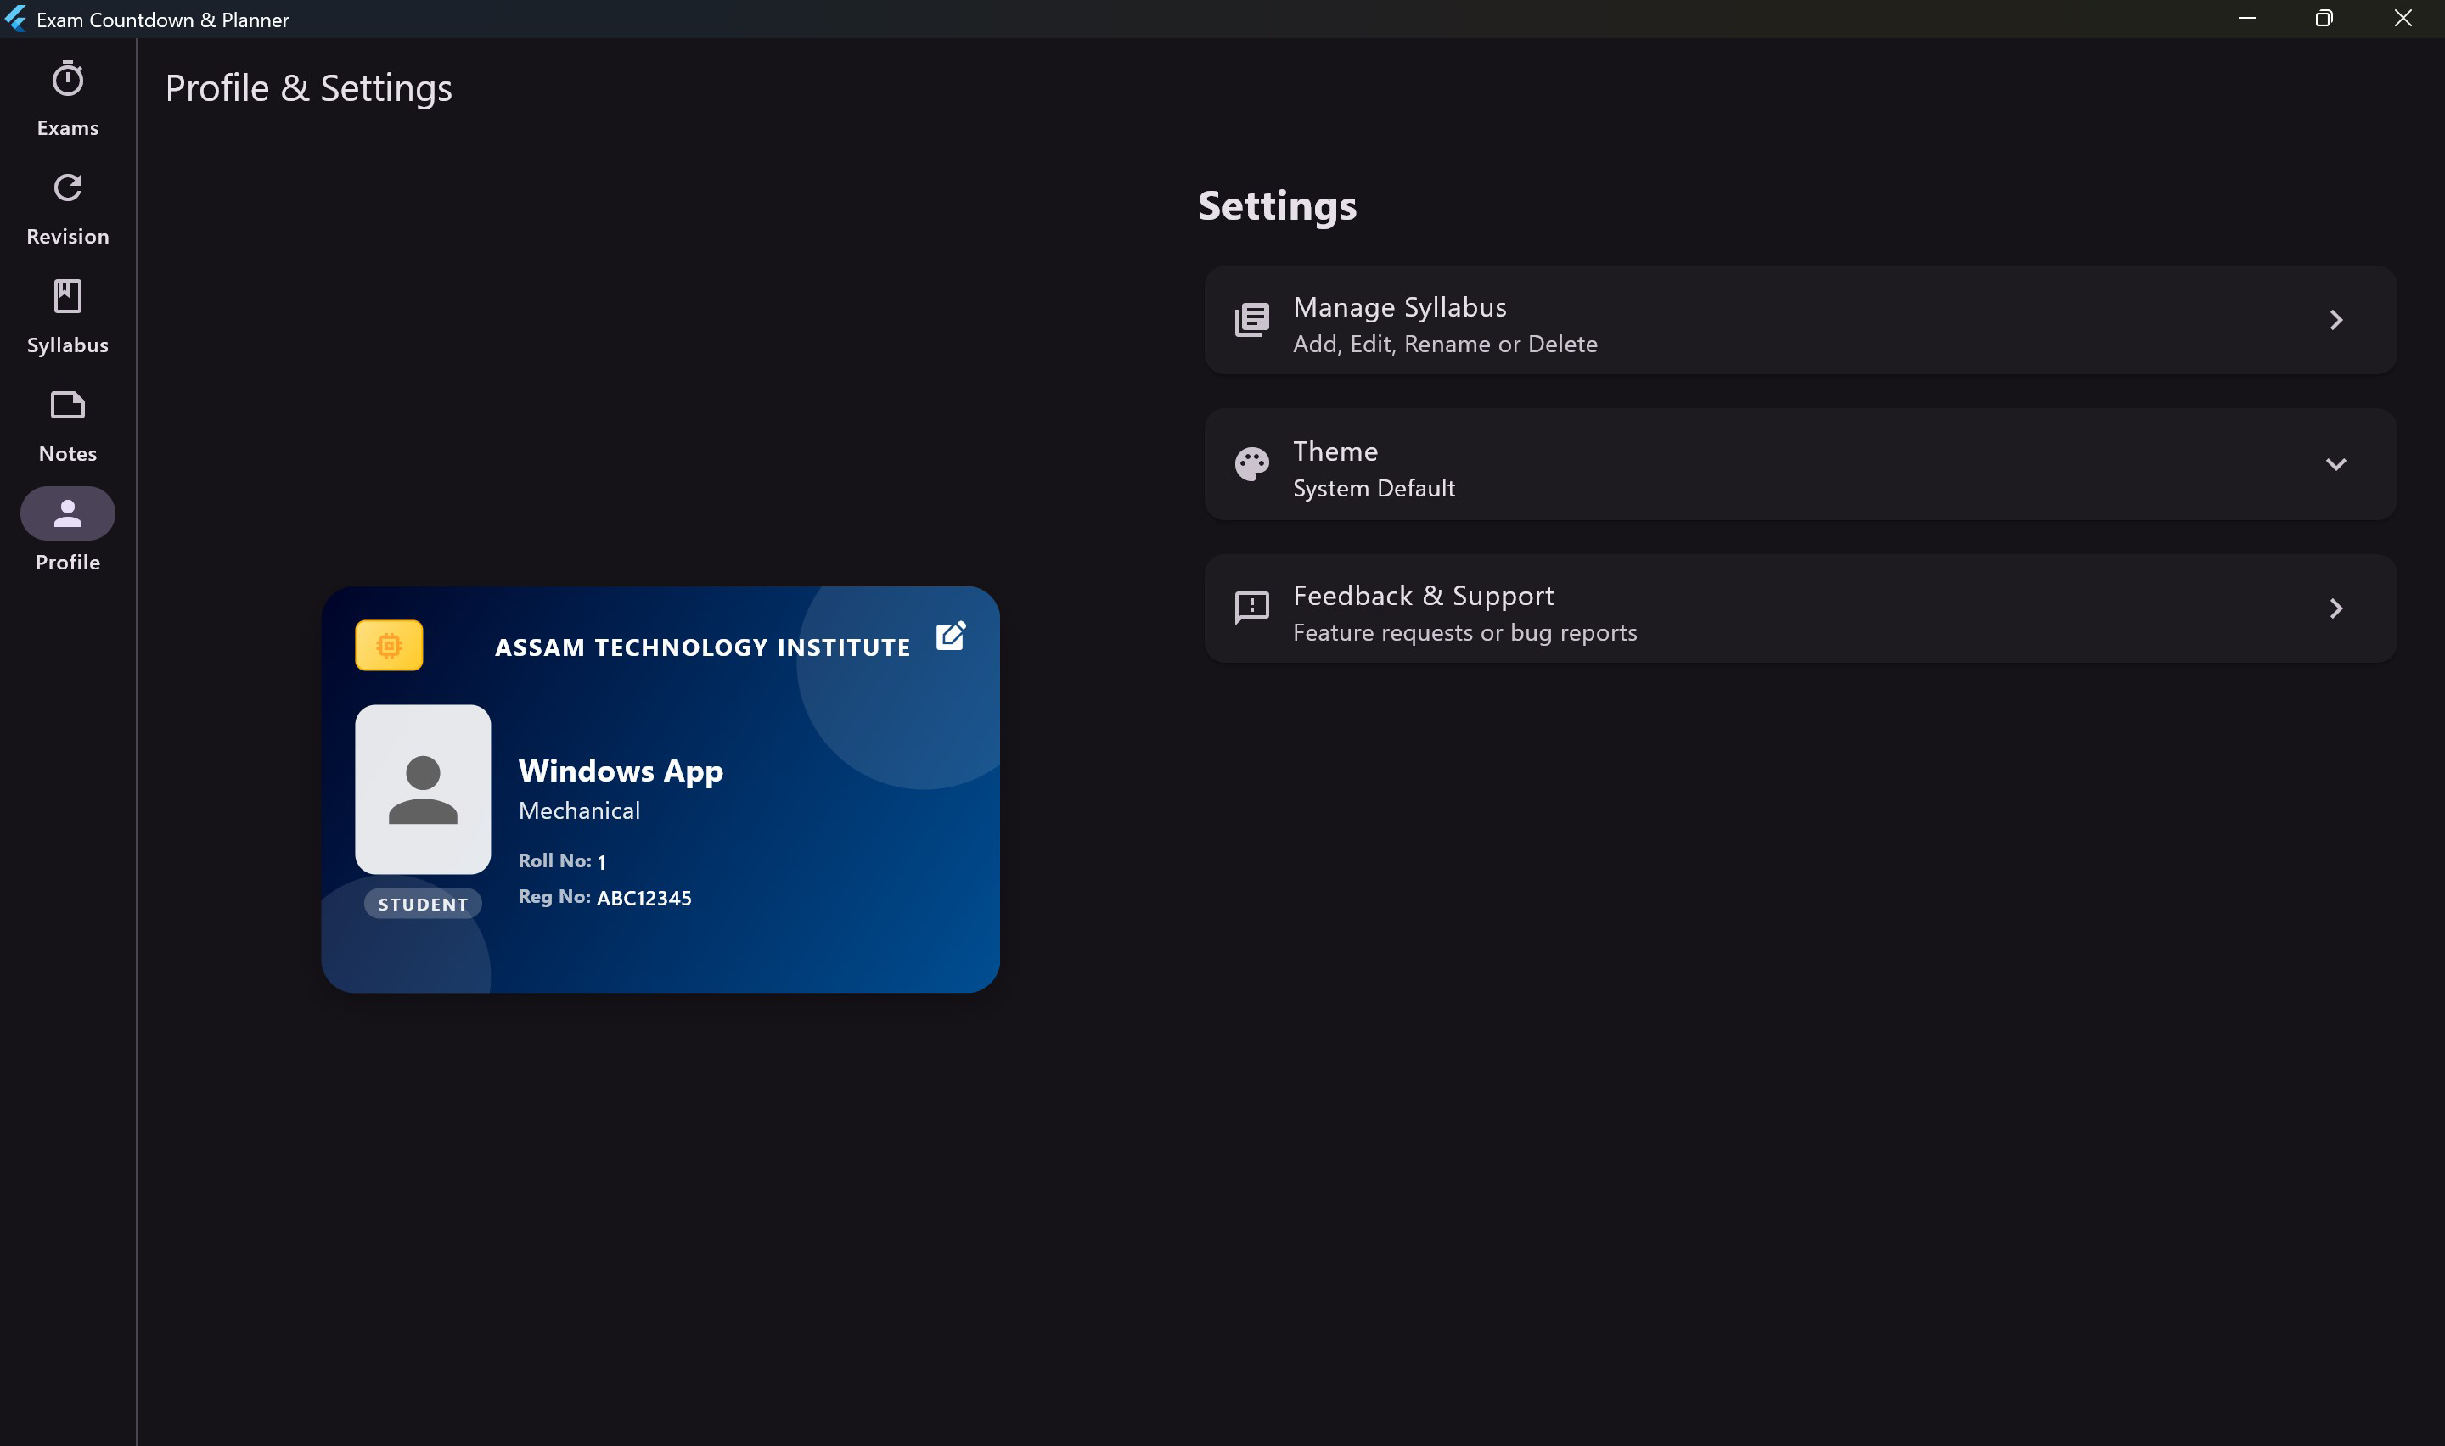Viewport: 2445px width, 1446px height.
Task: Click the Manage Syllabus library icon
Action: click(1251, 320)
